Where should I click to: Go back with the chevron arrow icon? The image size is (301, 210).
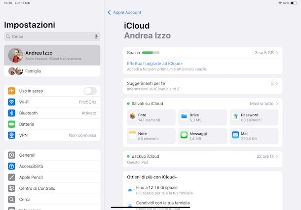(x=109, y=12)
